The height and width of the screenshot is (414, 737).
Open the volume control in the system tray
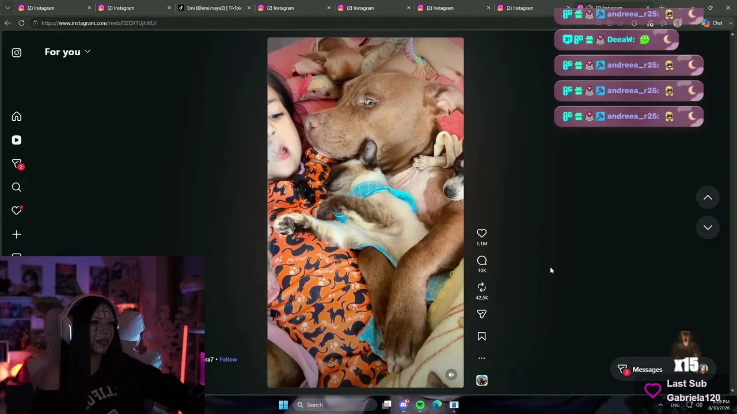[700, 405]
